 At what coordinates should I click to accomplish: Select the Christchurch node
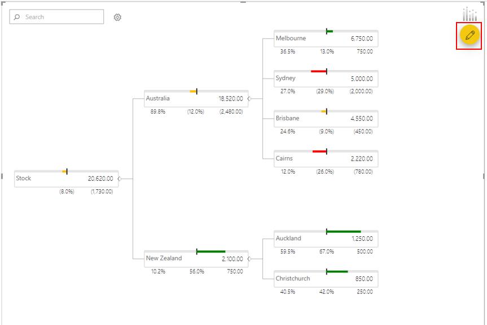coord(326,279)
